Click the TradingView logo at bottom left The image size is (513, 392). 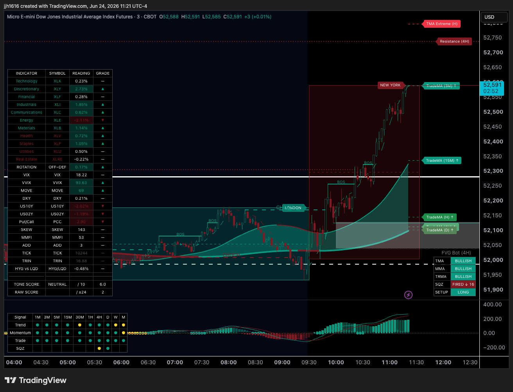(36, 380)
